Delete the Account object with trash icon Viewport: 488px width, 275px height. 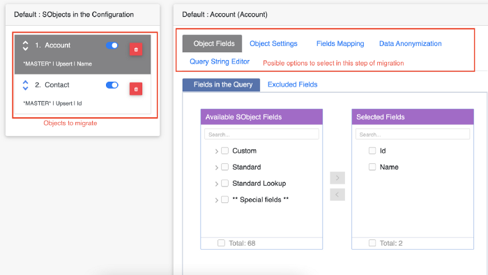tap(136, 50)
